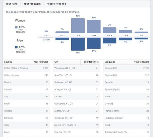
Task: Select the women 45-54 age bar
Action: pos(109,30)
